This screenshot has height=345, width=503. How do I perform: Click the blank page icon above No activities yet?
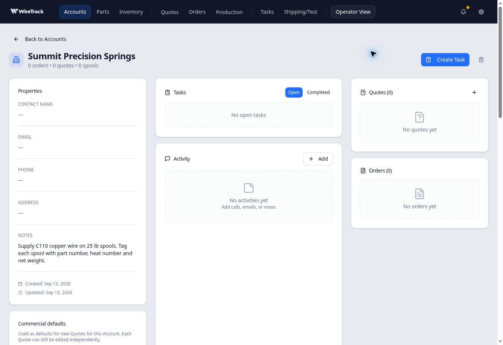point(249,188)
